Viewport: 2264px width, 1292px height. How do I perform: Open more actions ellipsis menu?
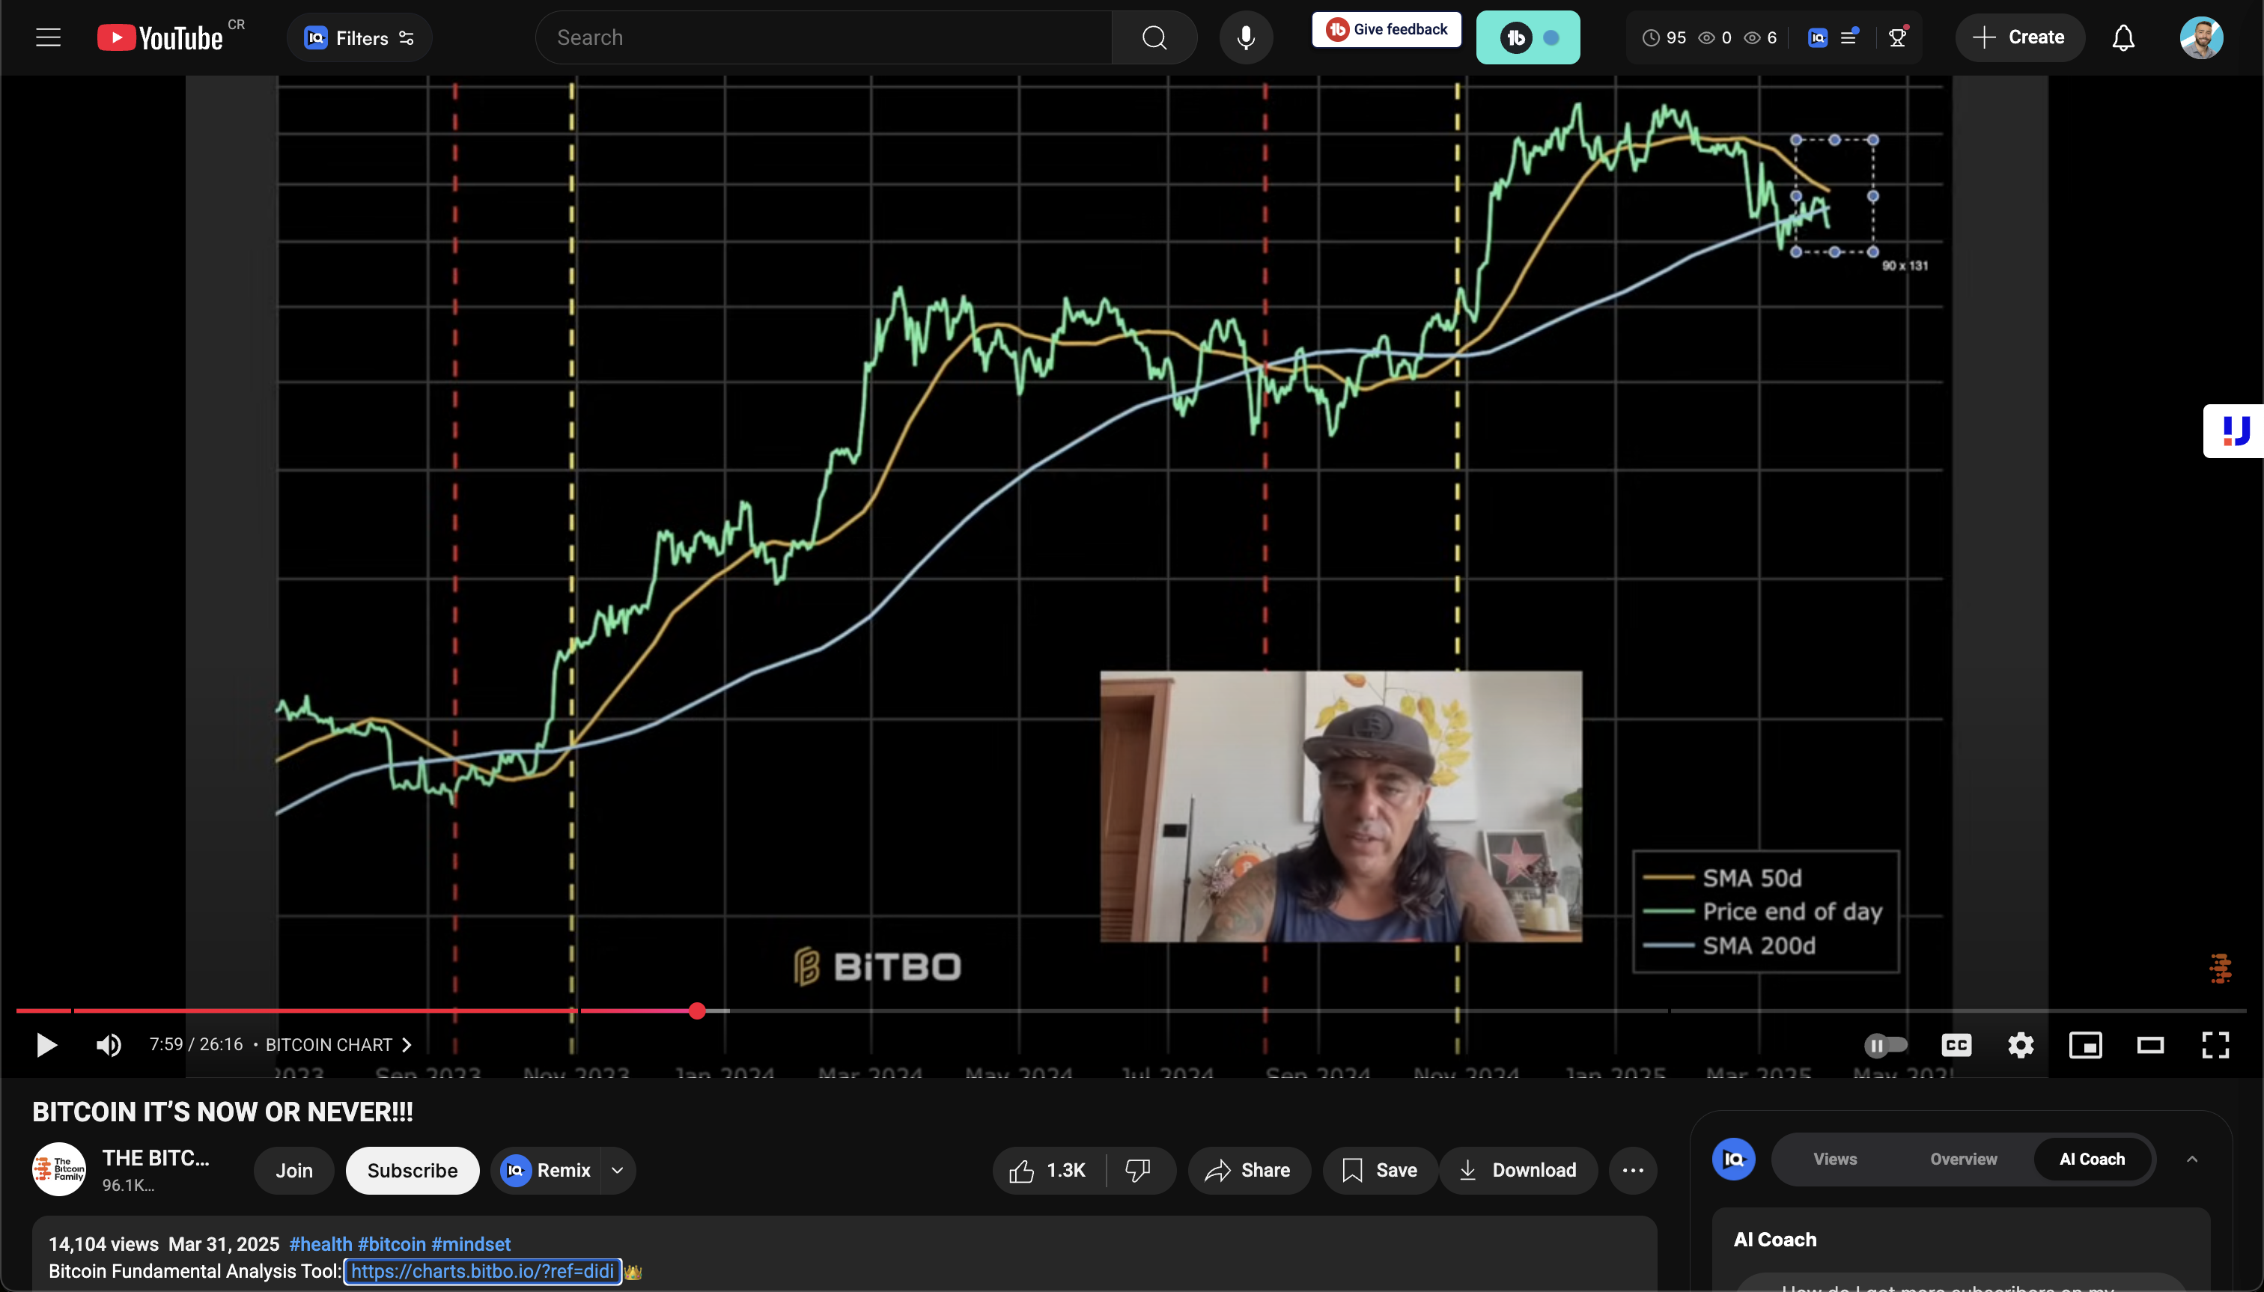(1633, 1171)
